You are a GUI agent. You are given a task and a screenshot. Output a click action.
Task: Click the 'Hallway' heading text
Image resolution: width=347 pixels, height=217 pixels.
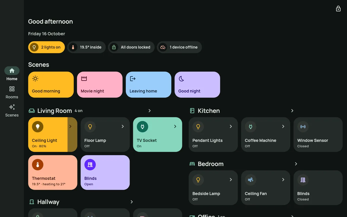[48, 202]
